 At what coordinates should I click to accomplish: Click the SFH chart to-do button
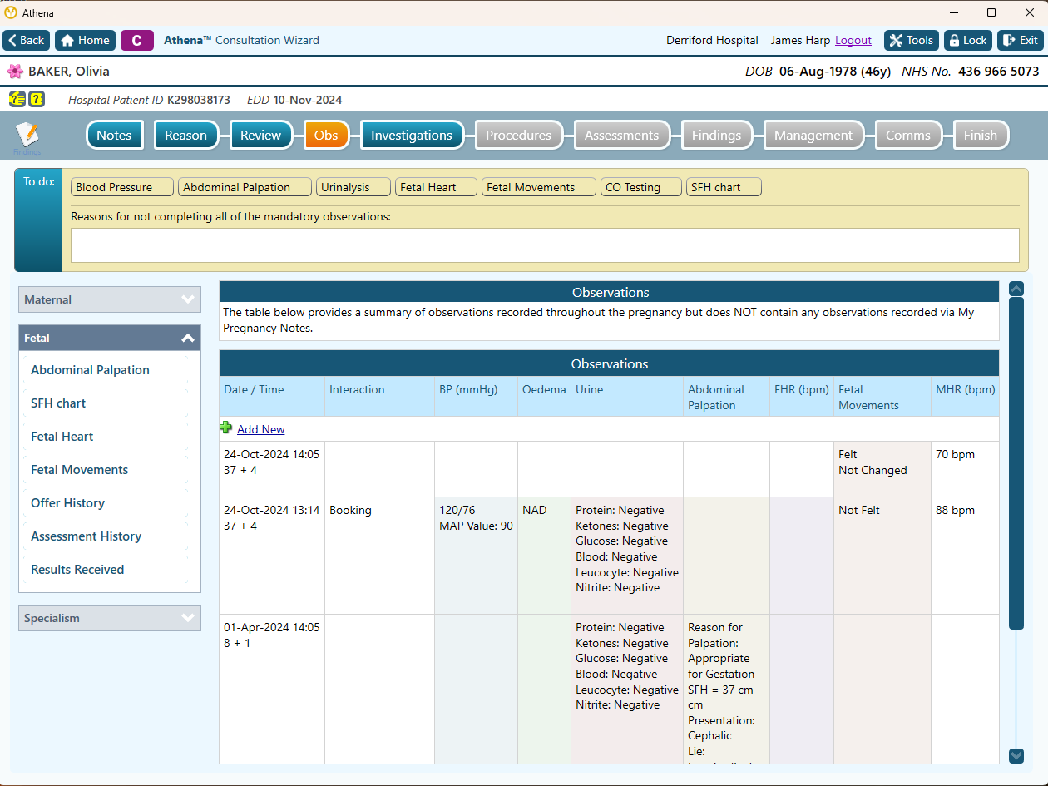724,187
